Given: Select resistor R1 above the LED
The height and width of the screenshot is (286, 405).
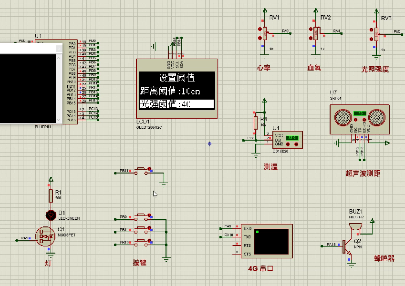Looking at the screenshot, I should (x=50, y=195).
